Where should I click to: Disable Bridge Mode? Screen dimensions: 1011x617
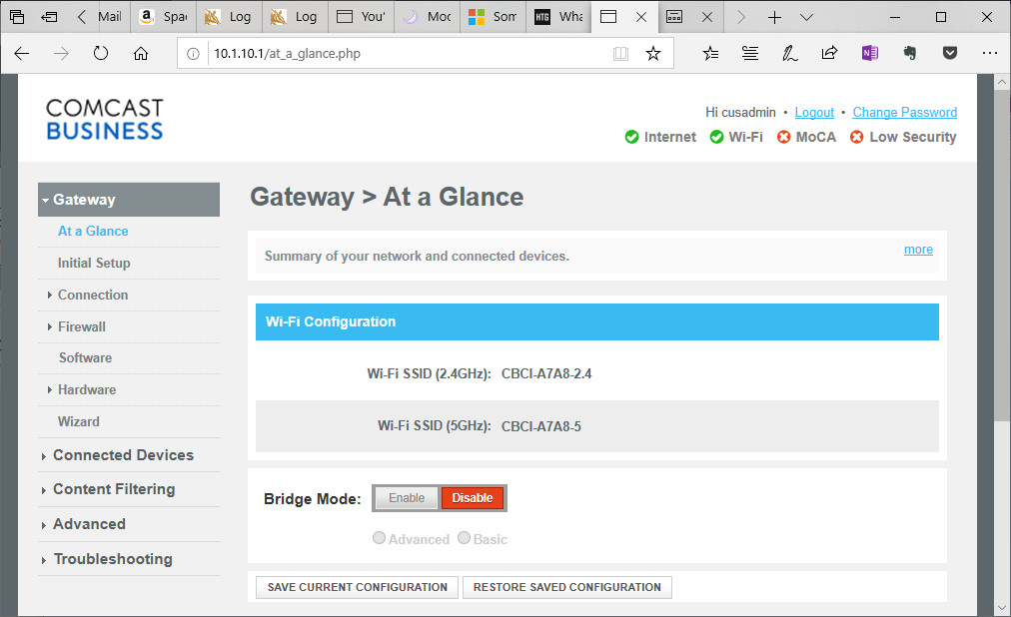472,498
